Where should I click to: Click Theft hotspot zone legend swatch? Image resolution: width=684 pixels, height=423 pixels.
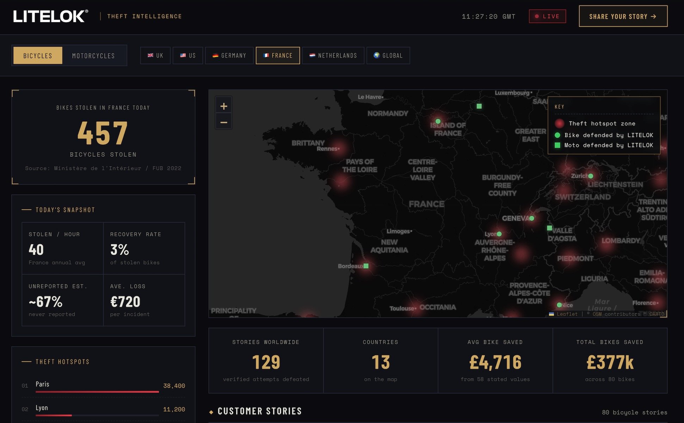pos(559,123)
